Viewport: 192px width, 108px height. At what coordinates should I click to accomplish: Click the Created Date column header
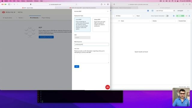pyautogui.click(x=182, y=21)
